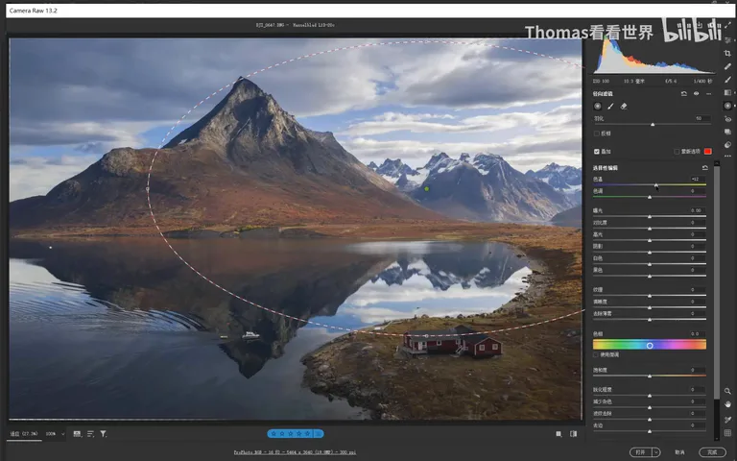Click the radial filter left edge handle
The image size is (737, 461).
[x=148, y=189]
